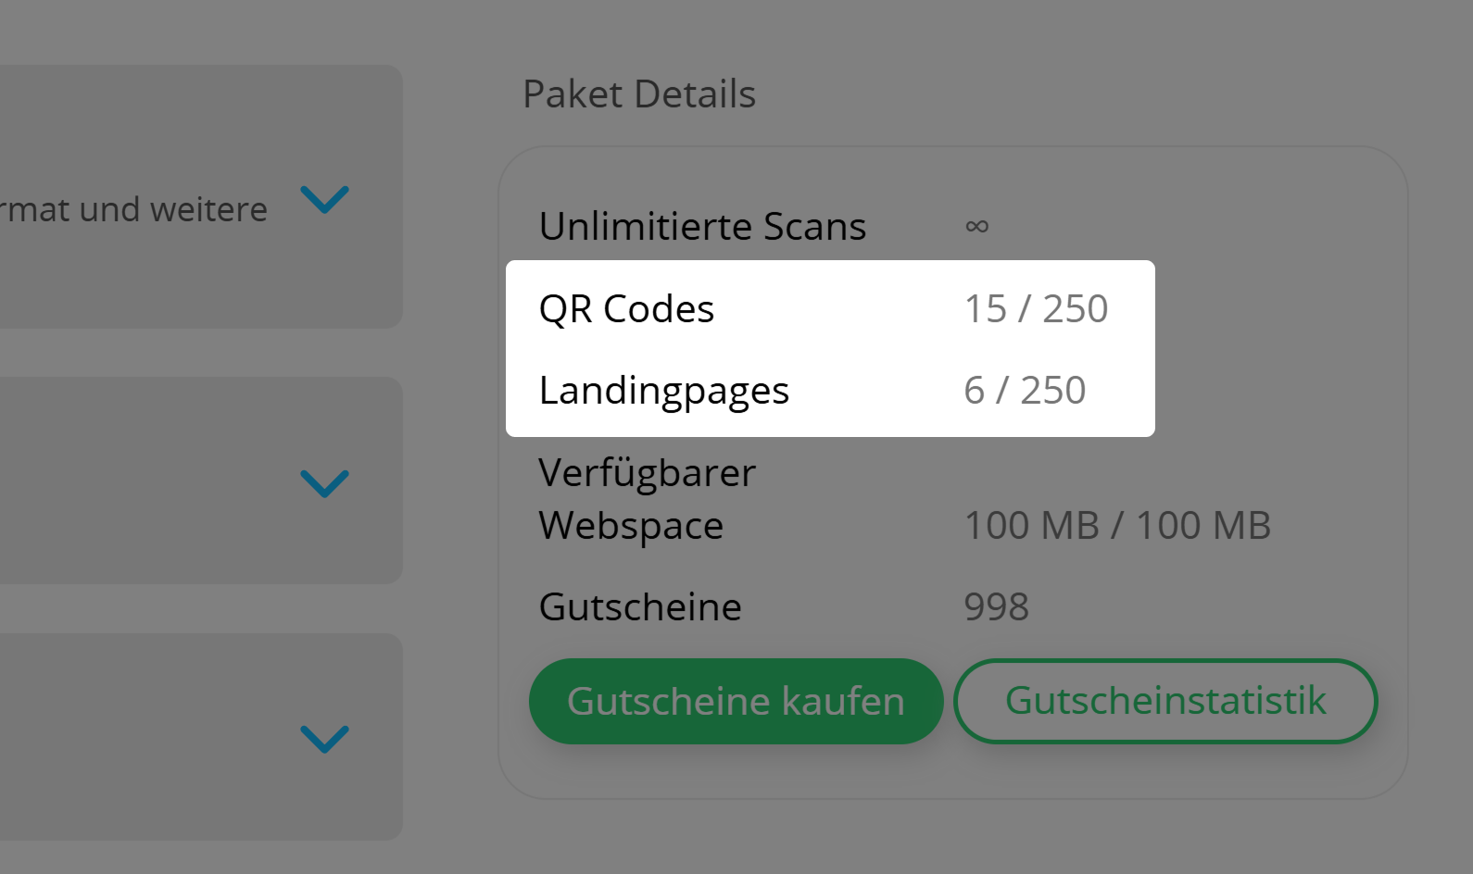Click the QR Codes usage count '15 / 250'

pyautogui.click(x=1035, y=308)
